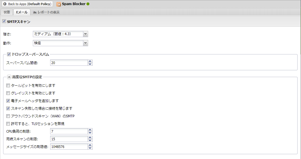
Task: Toggle the SMTPスキャン checkbox
Action: 4,21
